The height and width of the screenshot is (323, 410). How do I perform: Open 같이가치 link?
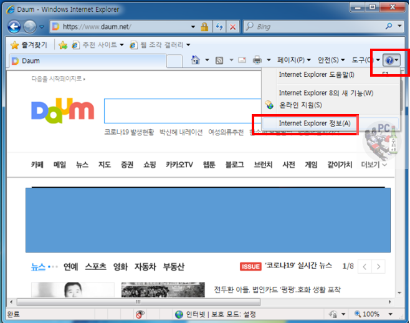pyautogui.click(x=340, y=165)
